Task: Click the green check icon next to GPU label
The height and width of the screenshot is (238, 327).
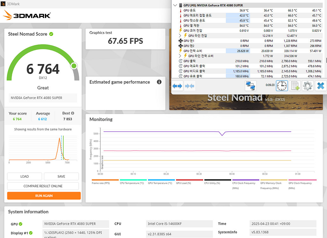Action: coord(20,224)
